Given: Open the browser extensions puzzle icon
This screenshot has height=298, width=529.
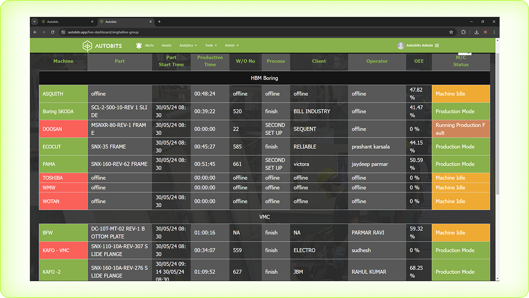Looking at the screenshot, I should tap(463, 32).
